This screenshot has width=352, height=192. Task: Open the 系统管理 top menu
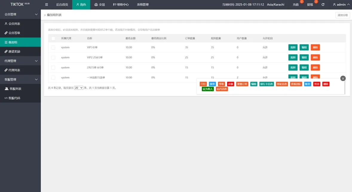[x=143, y=5]
